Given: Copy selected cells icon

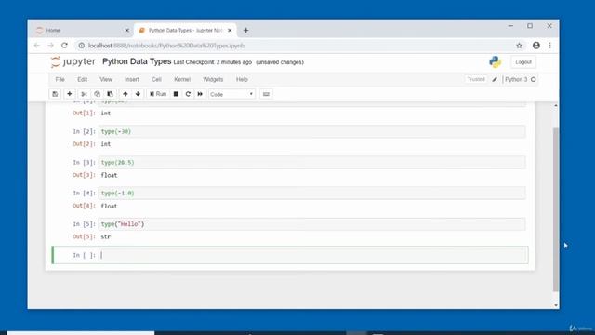Looking at the screenshot, I should [97, 94].
